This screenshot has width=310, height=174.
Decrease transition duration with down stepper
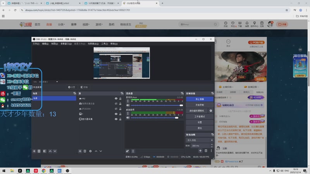(212, 147)
